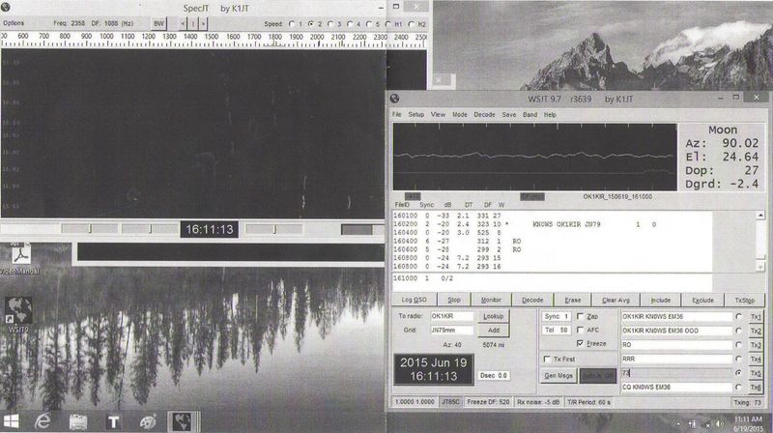Click the Stop button
The width and height of the screenshot is (773, 433).
pyautogui.click(x=454, y=300)
